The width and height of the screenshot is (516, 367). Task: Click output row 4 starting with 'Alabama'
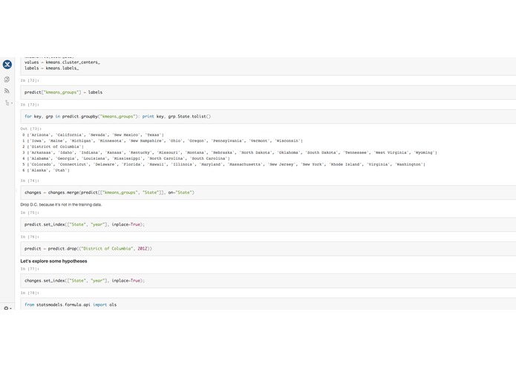click(126, 159)
